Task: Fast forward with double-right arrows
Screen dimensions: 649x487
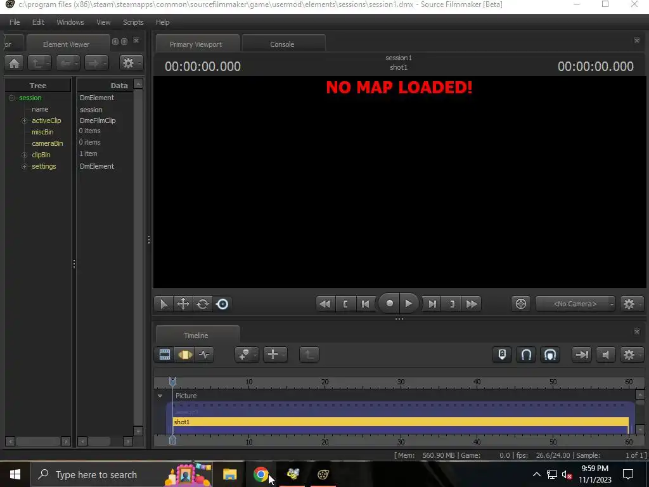Action: coord(472,304)
